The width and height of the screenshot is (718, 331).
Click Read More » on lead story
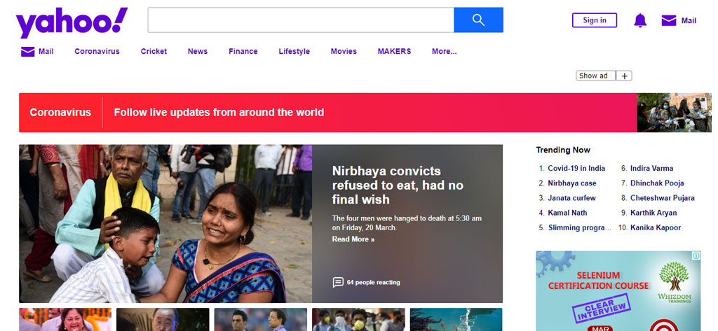(353, 239)
